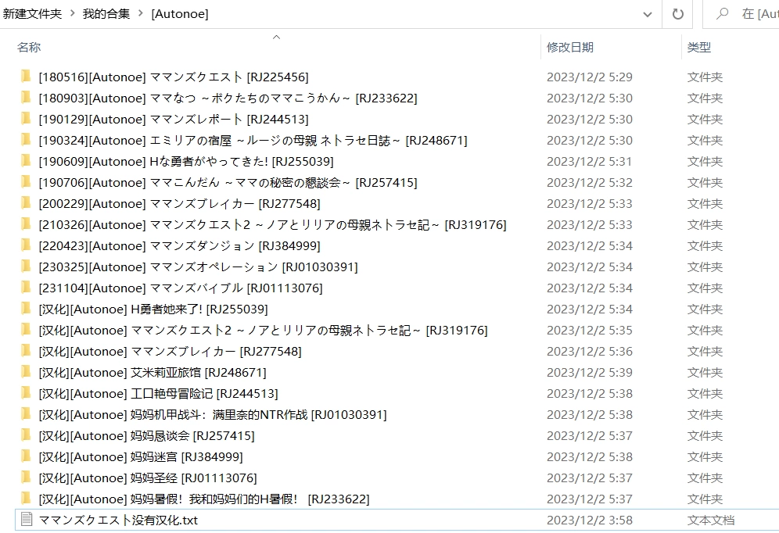Select folder [汉化] 妈妈迷宫 [RJ384999]

pyautogui.click(x=141, y=456)
